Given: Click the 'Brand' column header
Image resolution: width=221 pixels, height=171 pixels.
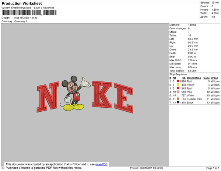Looking at the screenshot, I should click(x=214, y=78).
